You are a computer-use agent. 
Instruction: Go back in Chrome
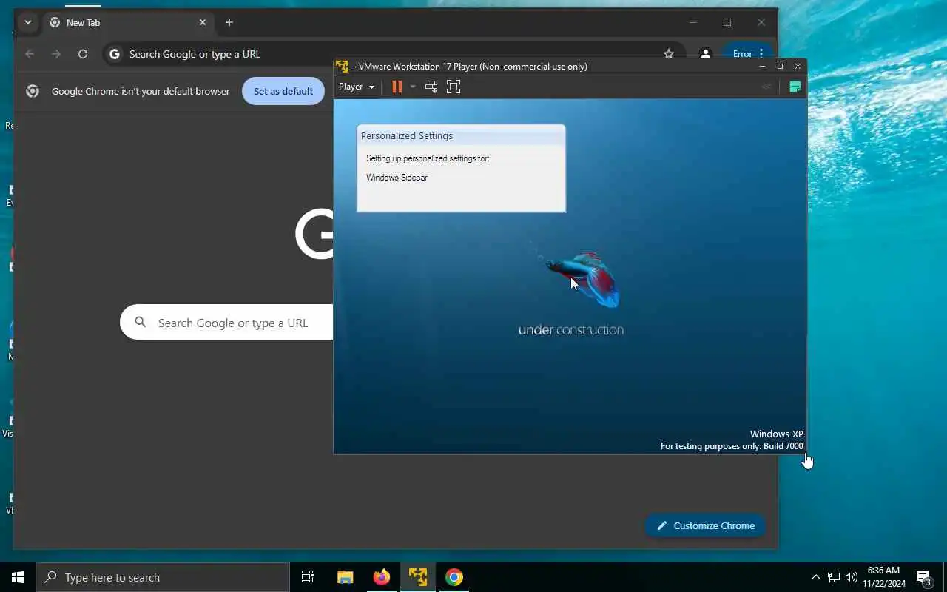(30, 54)
